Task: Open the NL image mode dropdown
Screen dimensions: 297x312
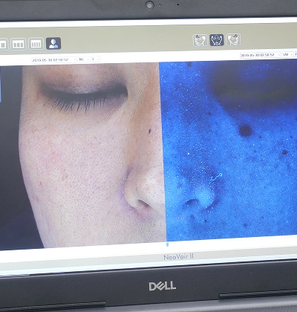Action: point(84,59)
